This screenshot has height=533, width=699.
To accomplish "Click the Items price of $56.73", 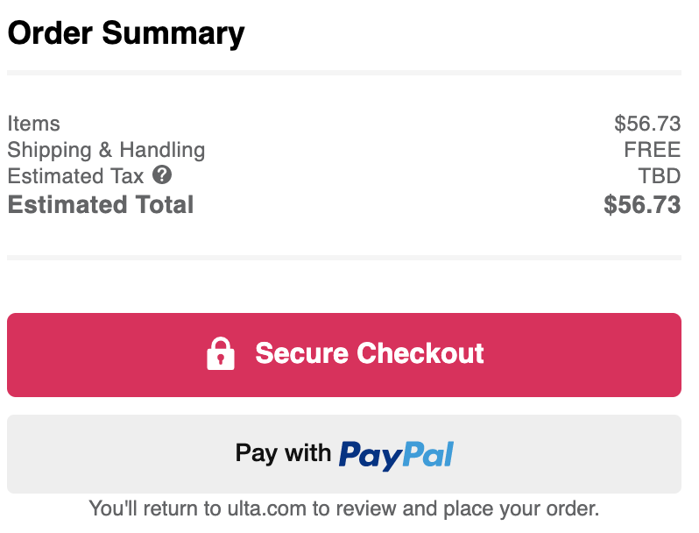I will click(647, 124).
